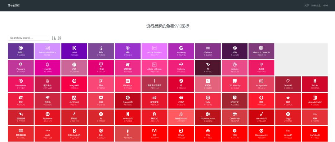Pick the dark #50162D color swatch

[x=208, y=67]
